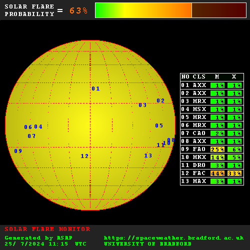Select table row 07 CAO
The image size is (250, 250).
pos(212,133)
